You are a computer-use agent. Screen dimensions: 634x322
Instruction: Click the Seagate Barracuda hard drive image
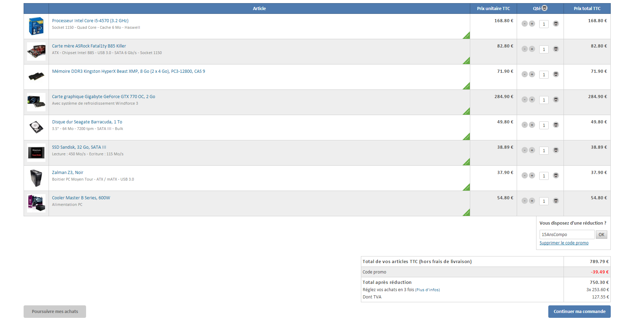pos(36,127)
